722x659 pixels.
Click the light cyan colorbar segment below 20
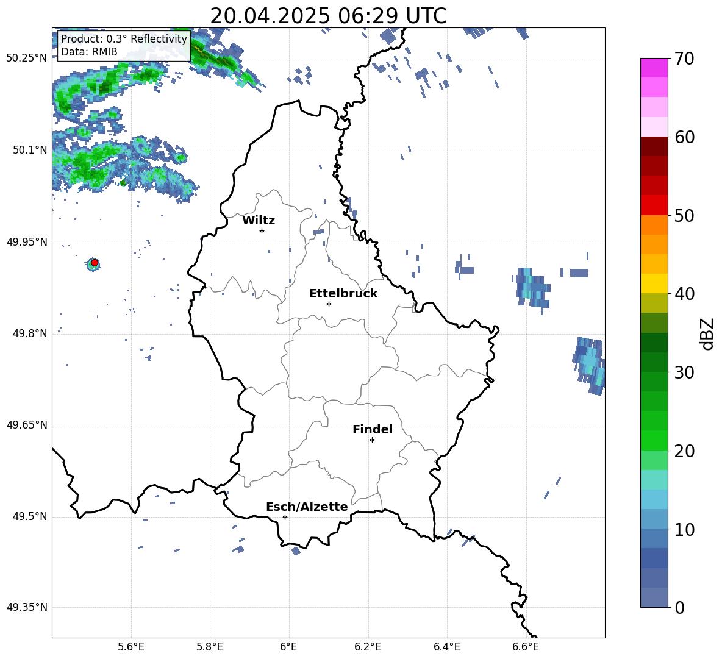pyautogui.click(x=654, y=480)
